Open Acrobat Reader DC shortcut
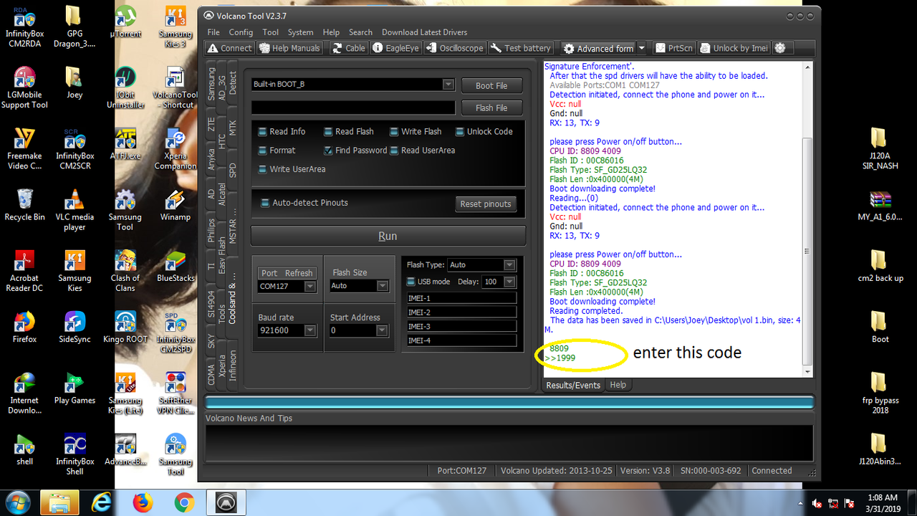Image resolution: width=917 pixels, height=516 pixels. (24, 271)
